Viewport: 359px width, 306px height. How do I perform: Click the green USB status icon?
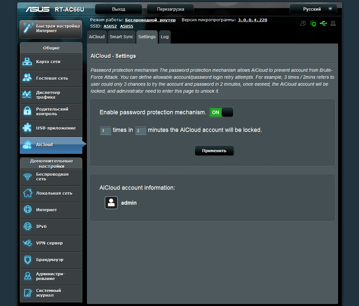click(323, 23)
